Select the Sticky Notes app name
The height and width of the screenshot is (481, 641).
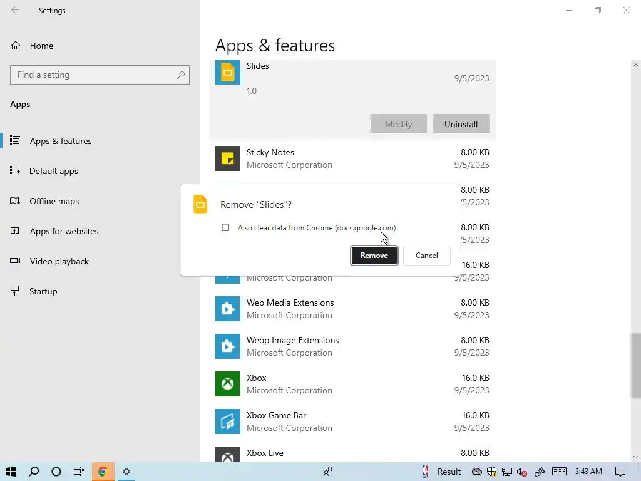(x=270, y=152)
